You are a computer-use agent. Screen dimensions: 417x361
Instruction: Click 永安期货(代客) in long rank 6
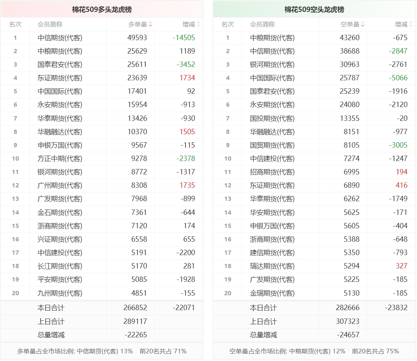[x=60, y=105]
